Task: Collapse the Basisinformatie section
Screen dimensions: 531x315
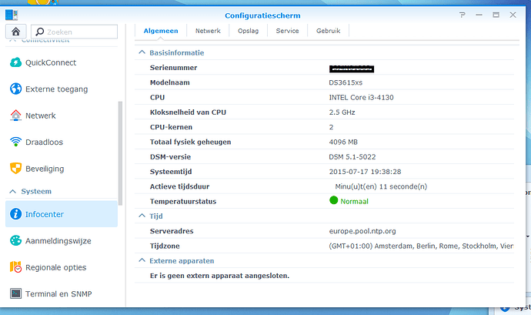Action: 142,52
